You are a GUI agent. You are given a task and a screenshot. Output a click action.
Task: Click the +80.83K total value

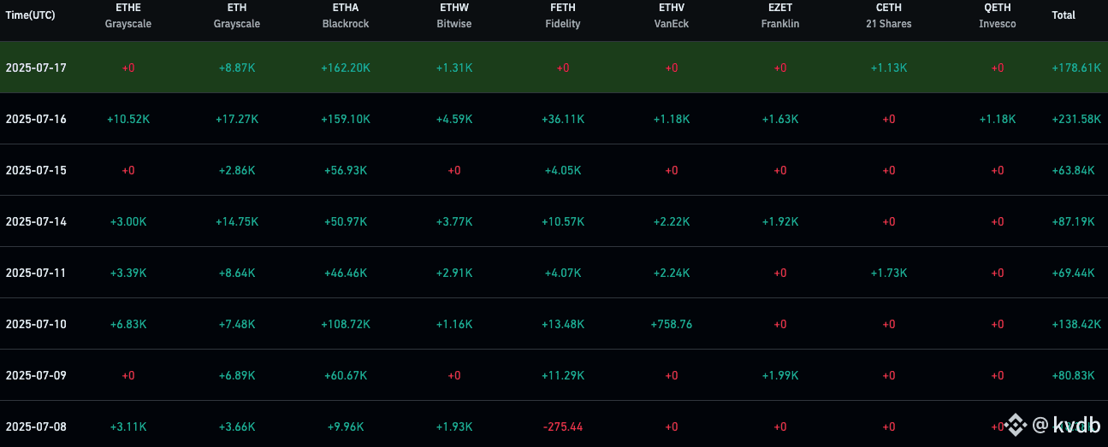coord(1074,375)
